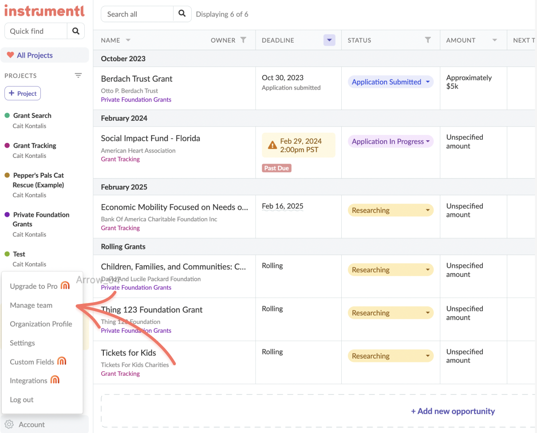Open the Application Submitted status dropdown
537x433 pixels.
click(427, 82)
